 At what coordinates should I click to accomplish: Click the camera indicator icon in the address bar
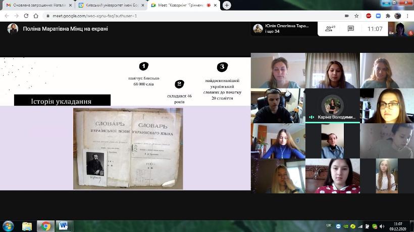click(x=347, y=16)
